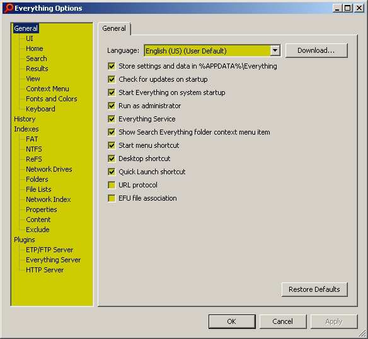
Task: Open the Home options page
Action: pos(35,48)
